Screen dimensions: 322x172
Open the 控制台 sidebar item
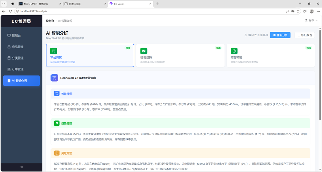(21, 35)
